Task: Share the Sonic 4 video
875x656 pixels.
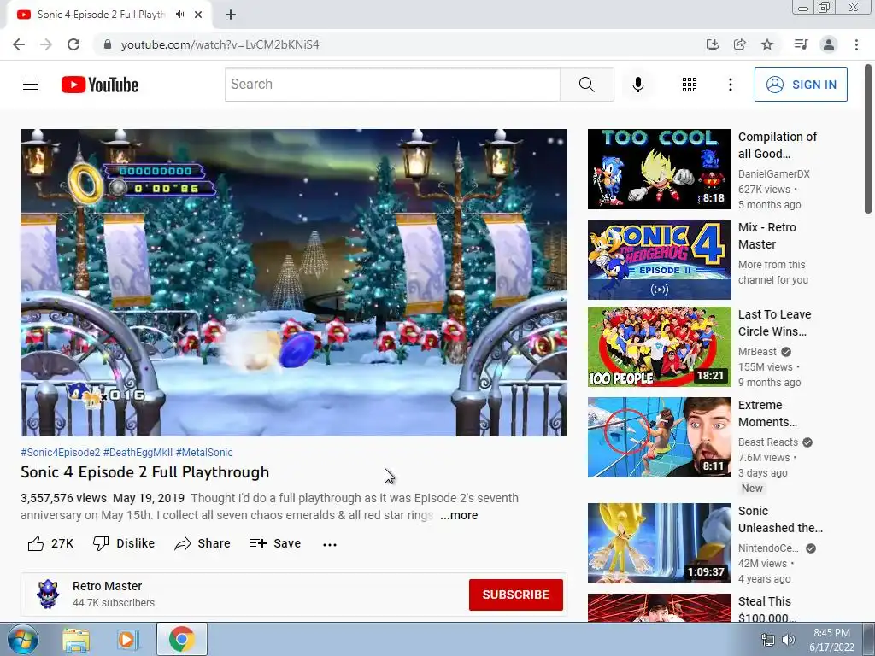Action: 202,543
